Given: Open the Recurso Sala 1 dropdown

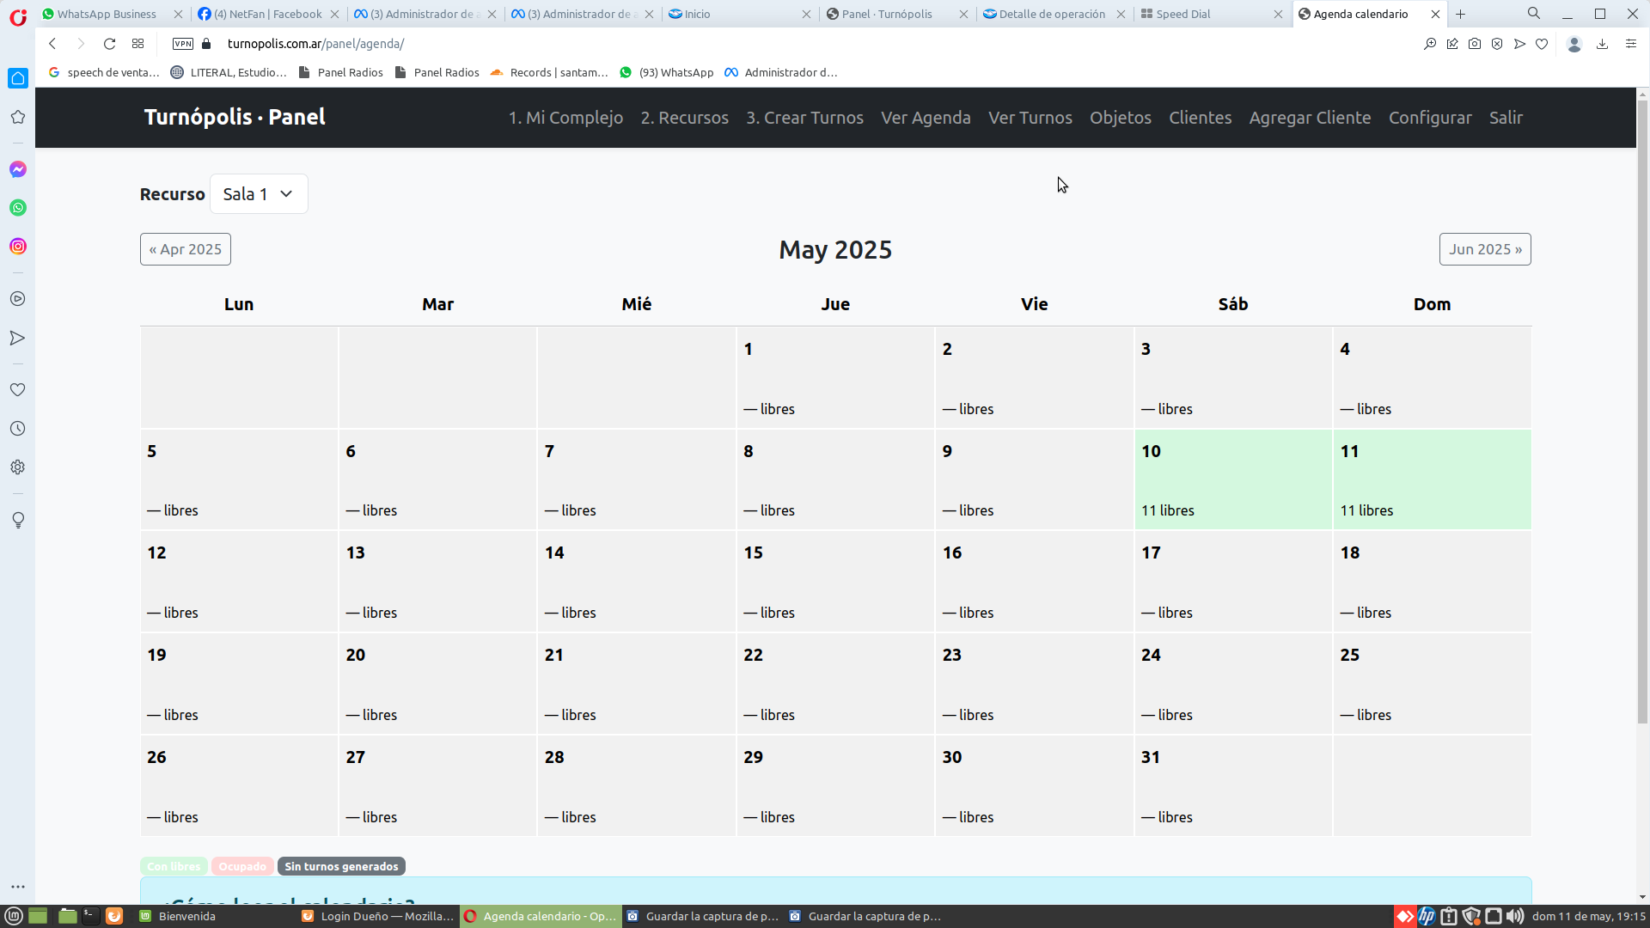Looking at the screenshot, I should tap(259, 194).
